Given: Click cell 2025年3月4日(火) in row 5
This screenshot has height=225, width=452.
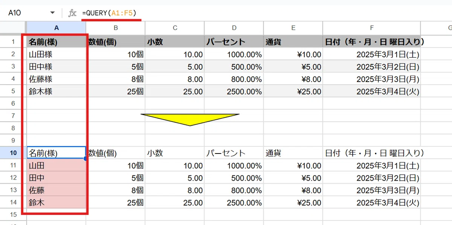Looking at the screenshot, I should pyautogui.click(x=372, y=91).
